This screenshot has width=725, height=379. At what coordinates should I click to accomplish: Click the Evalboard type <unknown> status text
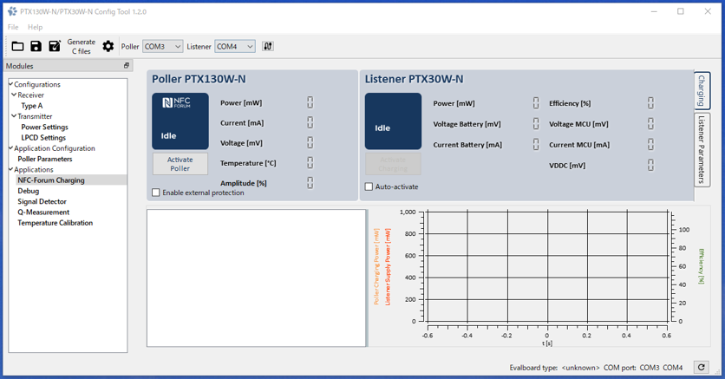coord(554,368)
